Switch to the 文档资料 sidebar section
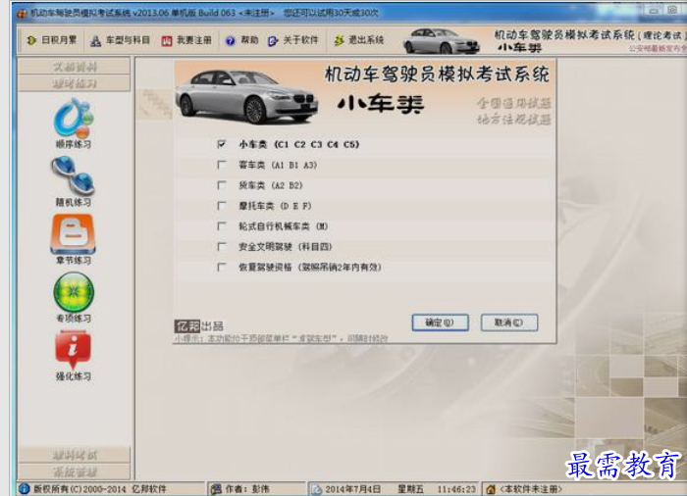The height and width of the screenshot is (496, 687). 74,67
